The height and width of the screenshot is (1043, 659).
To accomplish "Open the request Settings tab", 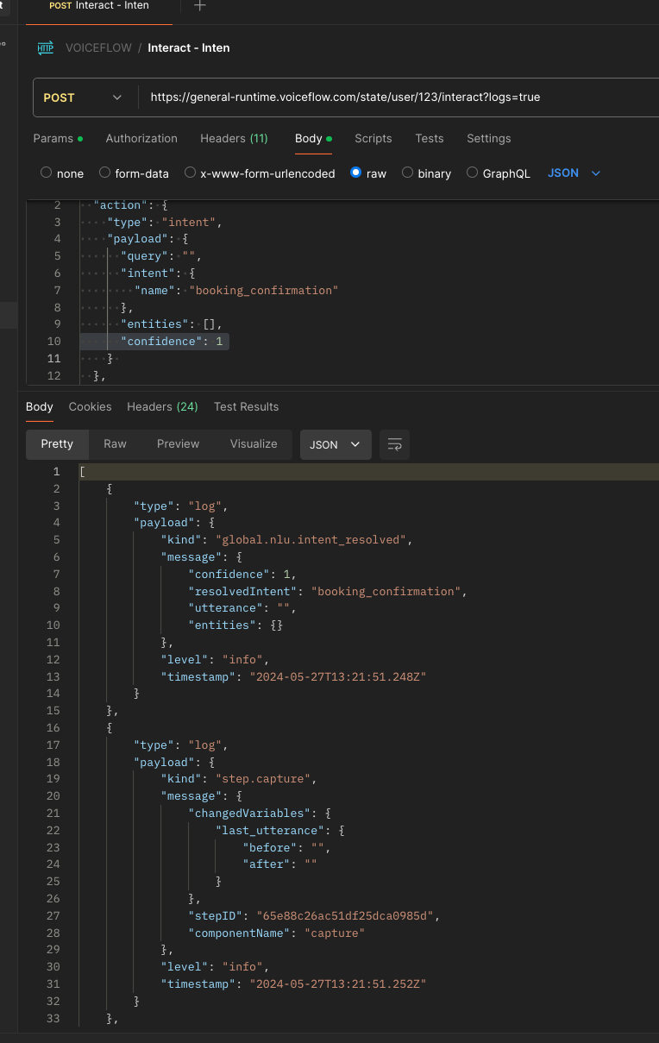I will pos(489,138).
